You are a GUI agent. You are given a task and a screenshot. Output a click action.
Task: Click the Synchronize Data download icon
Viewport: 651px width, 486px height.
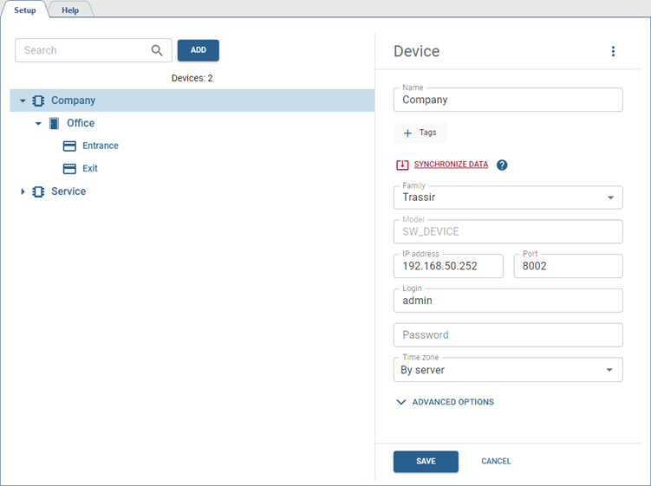(402, 165)
